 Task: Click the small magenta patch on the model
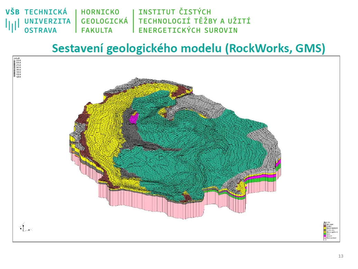click(x=134, y=119)
